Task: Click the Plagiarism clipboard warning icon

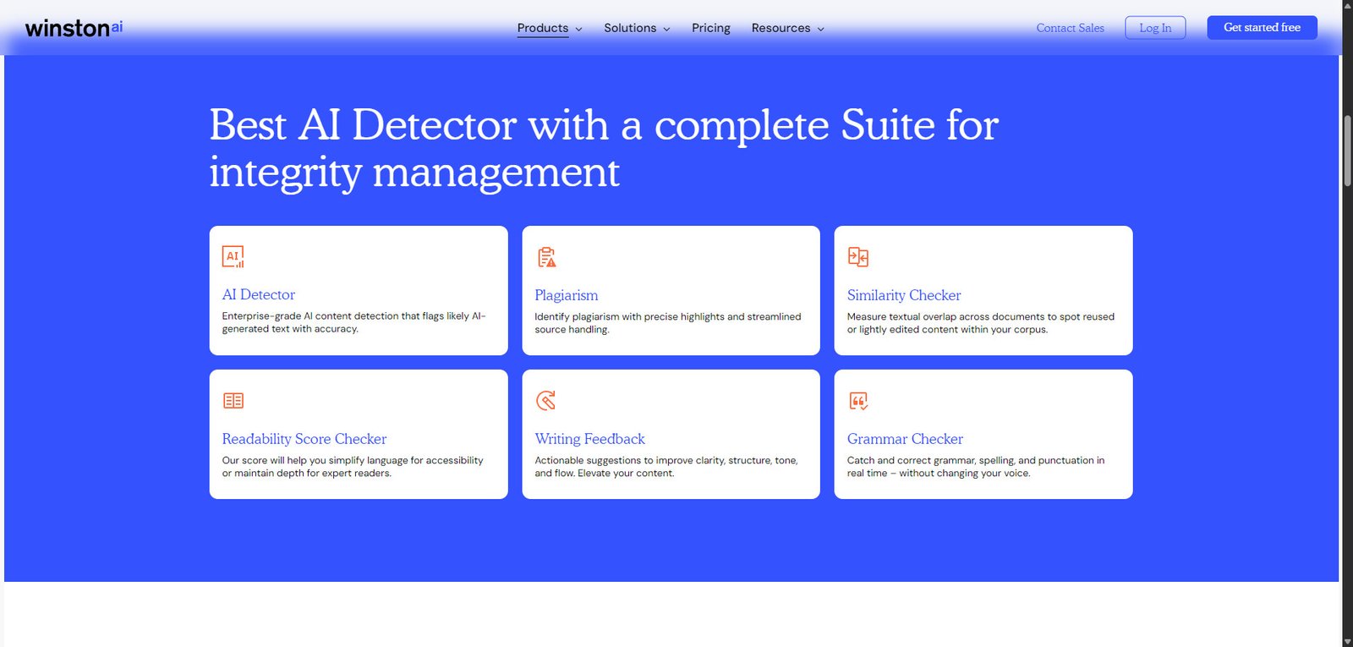Action: [546, 257]
